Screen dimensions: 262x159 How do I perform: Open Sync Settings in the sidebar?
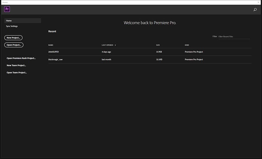pos(12,26)
